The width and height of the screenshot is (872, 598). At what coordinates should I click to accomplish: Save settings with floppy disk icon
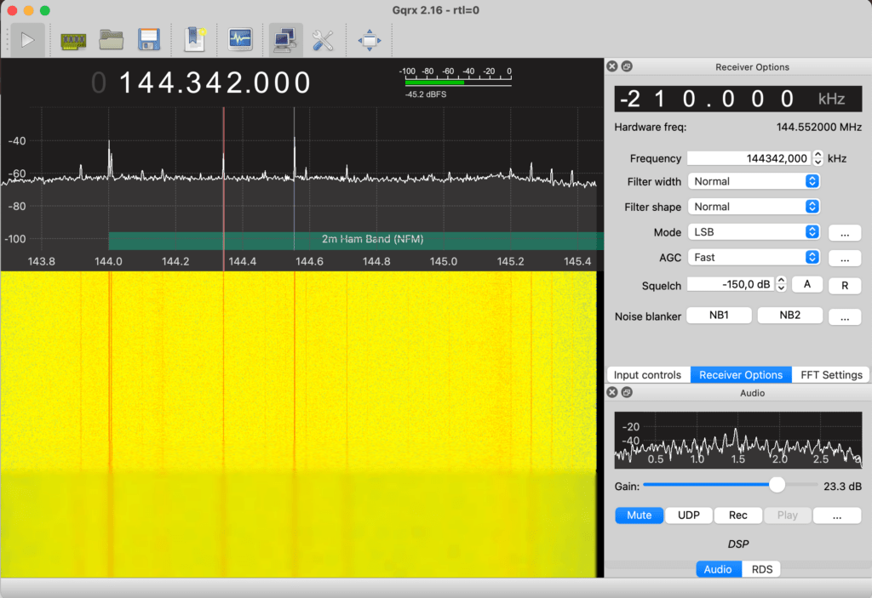148,40
